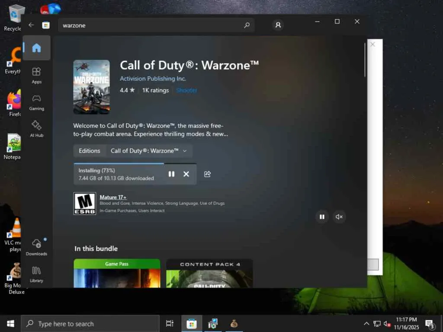443x332 pixels.
Task: Click the control panel taskbar icon
Action: click(x=213, y=323)
